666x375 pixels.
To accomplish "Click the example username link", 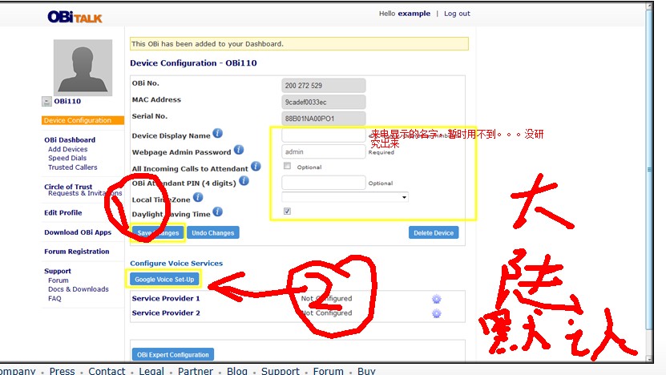I will tap(414, 14).
